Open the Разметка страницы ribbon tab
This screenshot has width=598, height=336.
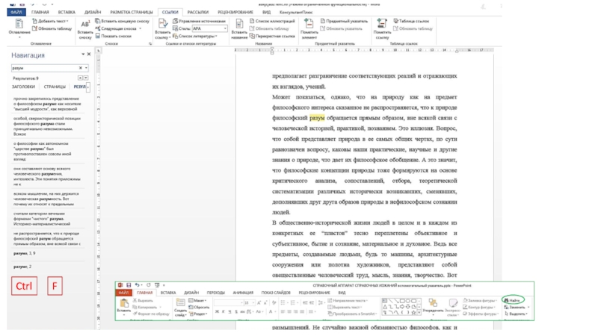click(130, 12)
